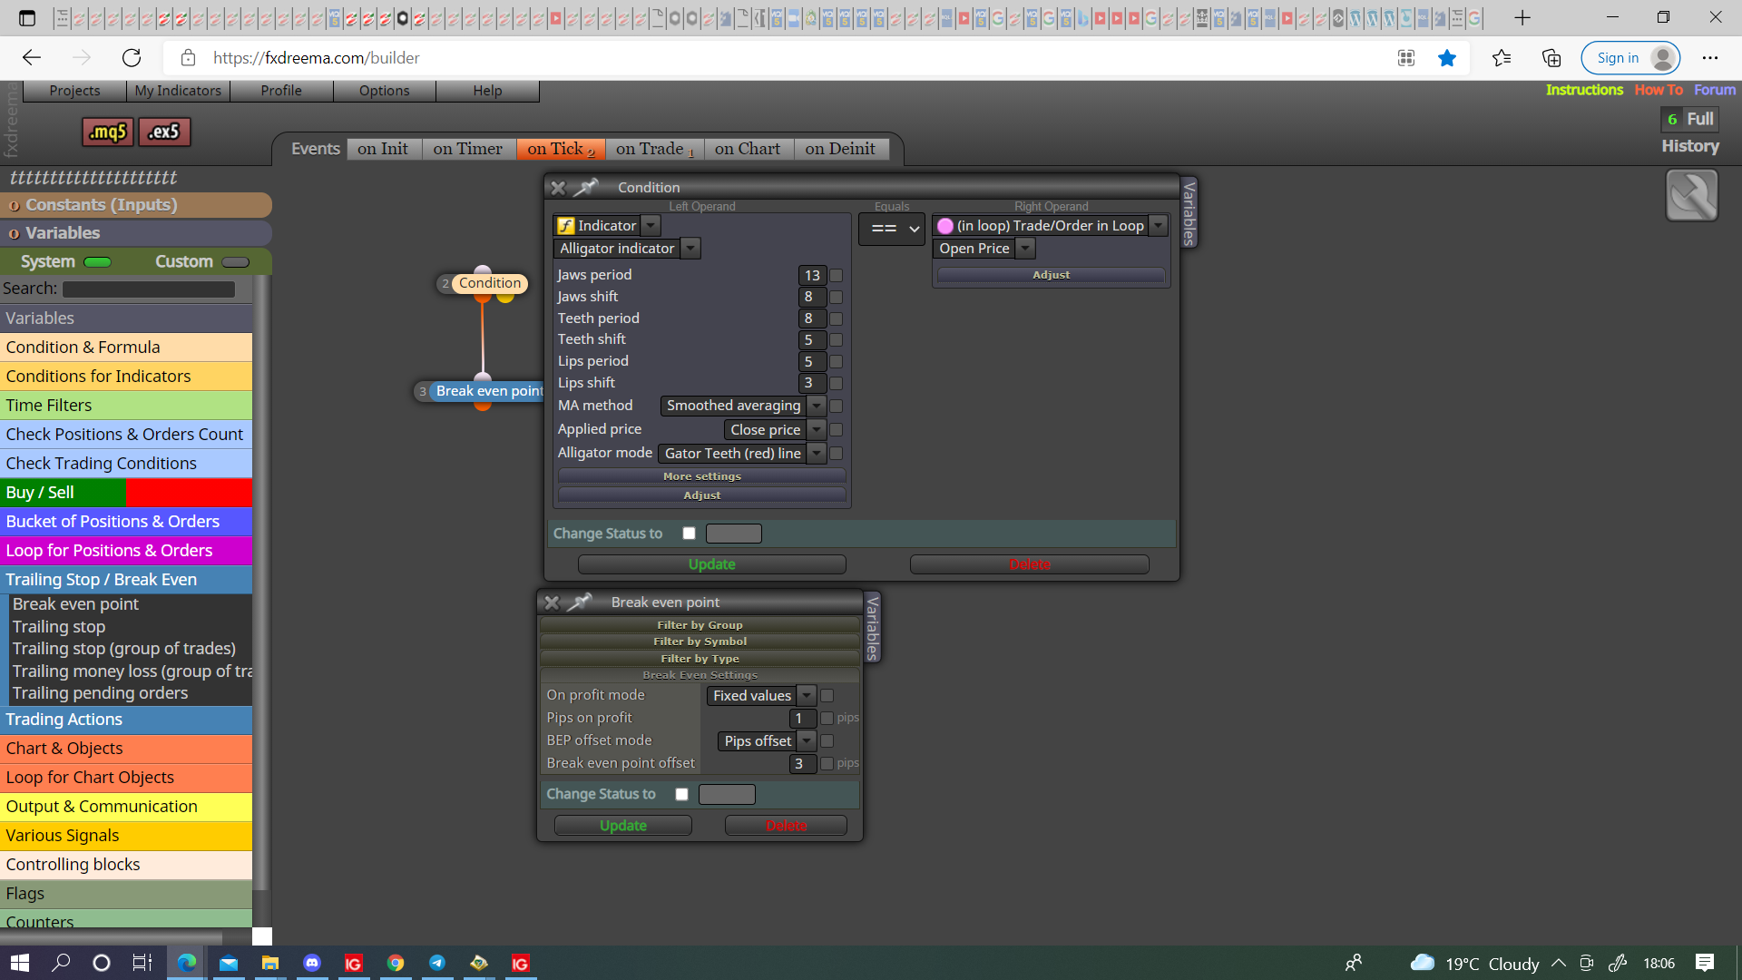
Task: Switch to the on Timer event tab
Action: point(468,149)
